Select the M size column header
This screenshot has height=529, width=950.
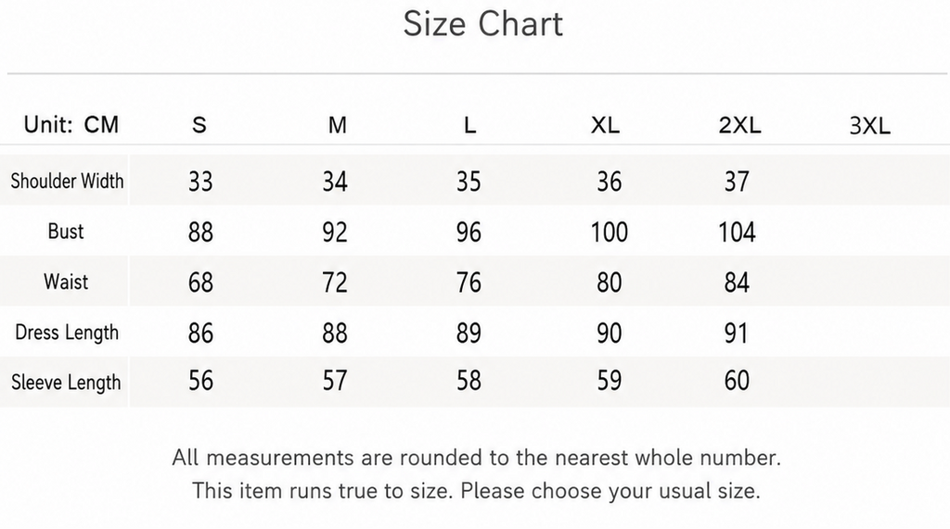[x=338, y=125]
